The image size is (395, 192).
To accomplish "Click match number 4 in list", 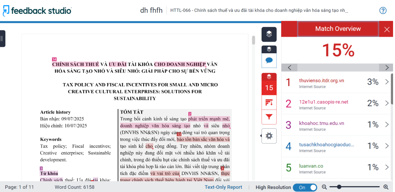I will click(289, 146).
